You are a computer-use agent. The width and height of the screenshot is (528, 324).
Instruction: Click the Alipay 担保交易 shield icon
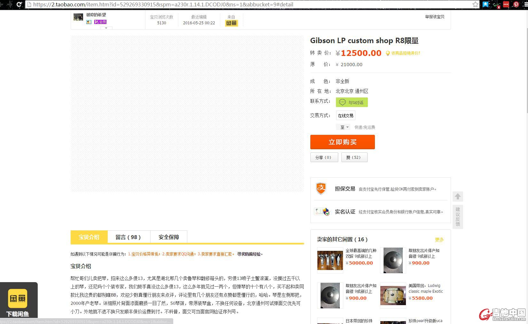tap(321, 189)
